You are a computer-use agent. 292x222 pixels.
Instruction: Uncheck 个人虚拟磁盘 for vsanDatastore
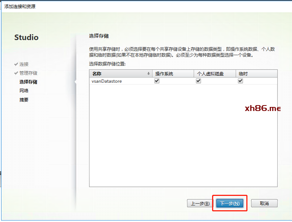pos(198,81)
